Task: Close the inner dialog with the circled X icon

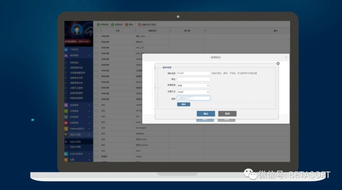Action: [x=278, y=63]
